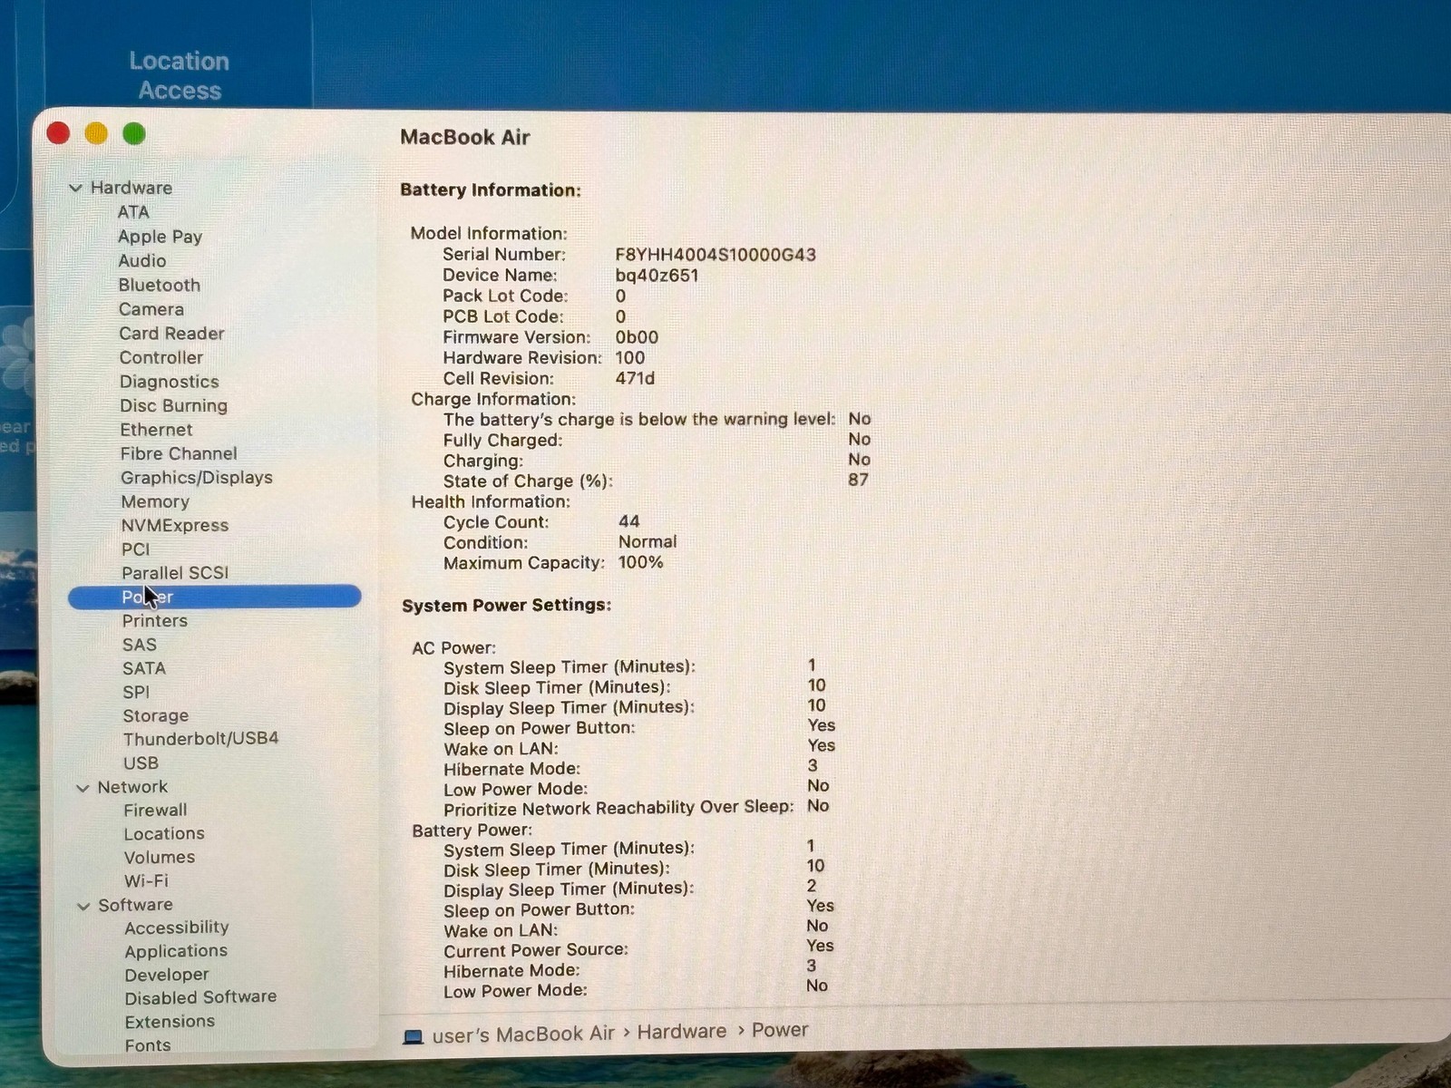Click the device name value bq40z651
Image resolution: width=1451 pixels, height=1088 pixels.
point(657,276)
